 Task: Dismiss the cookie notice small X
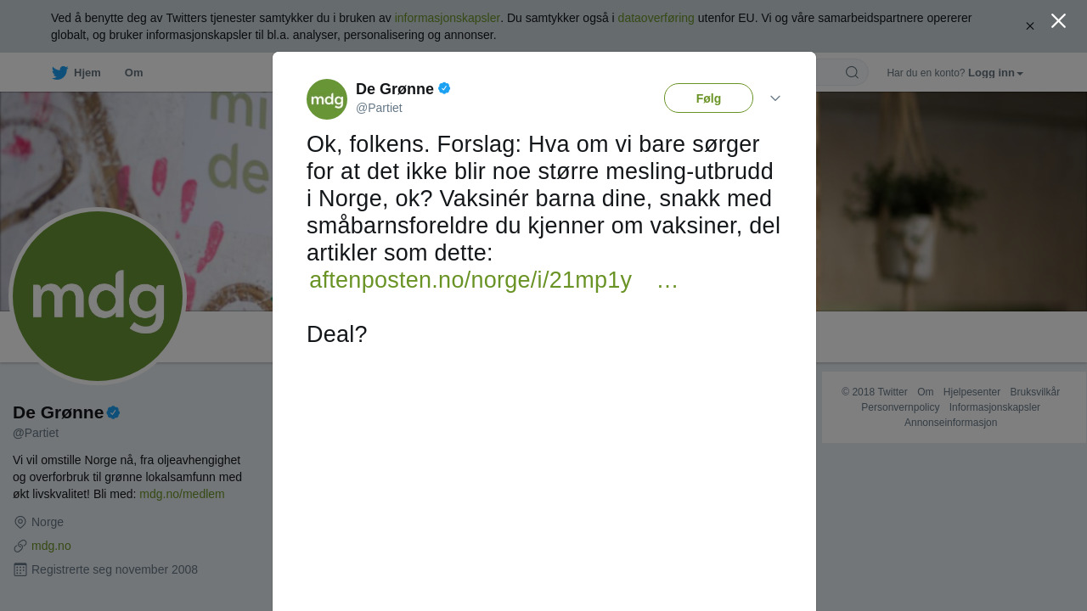click(x=1030, y=26)
